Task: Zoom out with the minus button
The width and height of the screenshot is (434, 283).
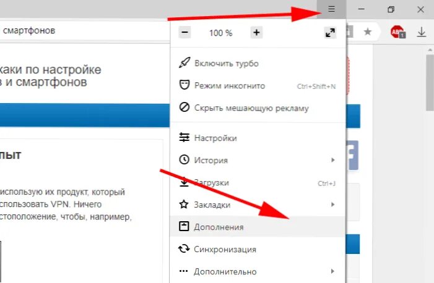Action: point(184,33)
